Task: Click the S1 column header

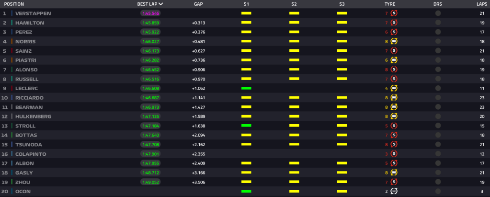Action: click(x=246, y=4)
